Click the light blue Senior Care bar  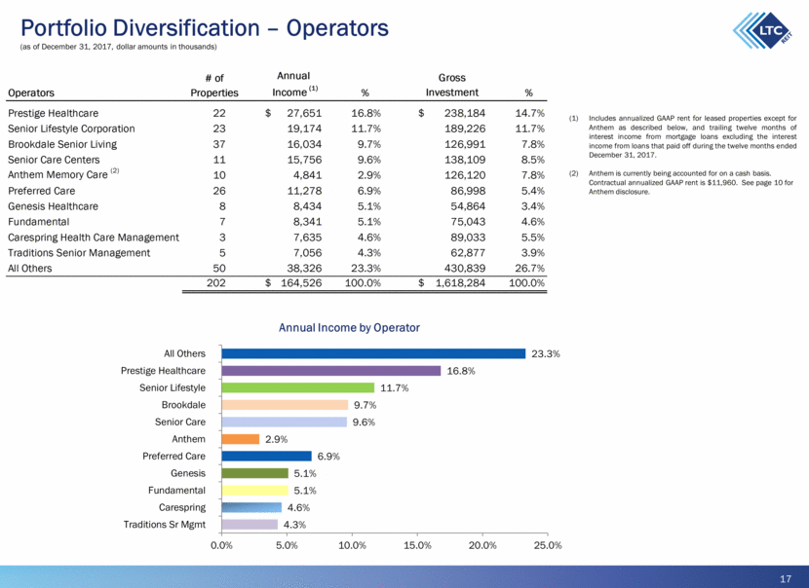pos(285,423)
